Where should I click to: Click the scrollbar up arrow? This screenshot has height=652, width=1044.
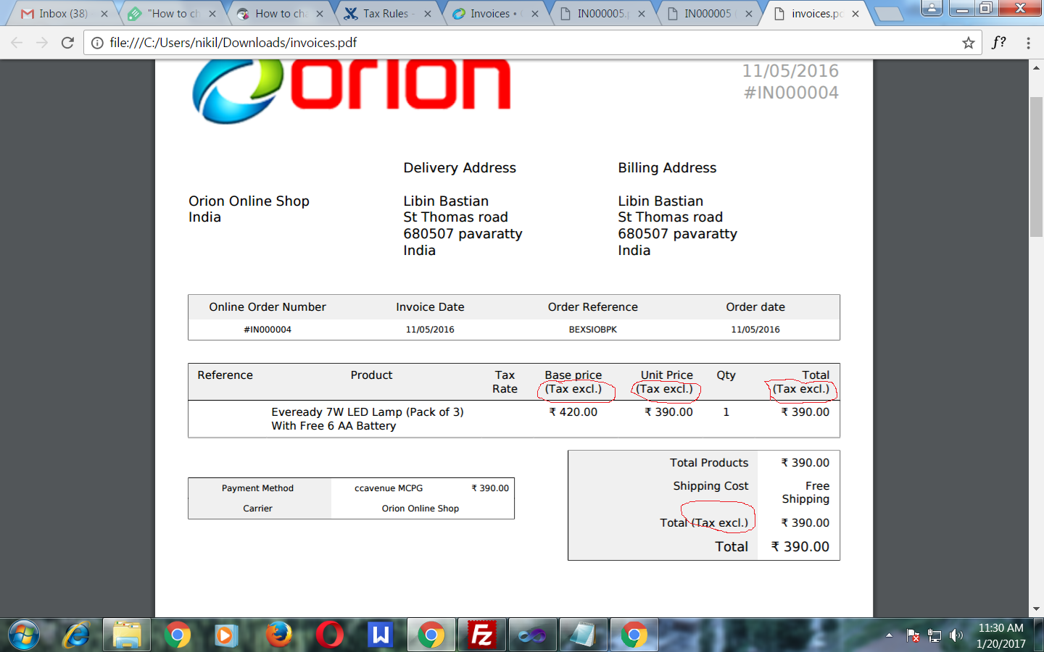[x=1036, y=67]
